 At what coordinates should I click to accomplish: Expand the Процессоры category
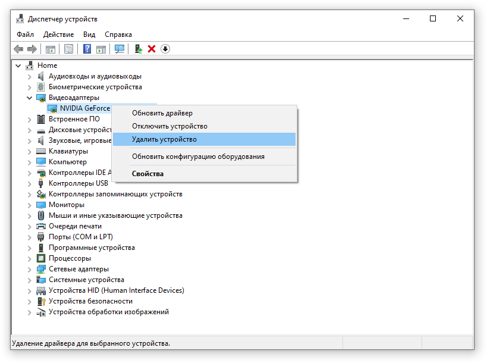(30, 258)
